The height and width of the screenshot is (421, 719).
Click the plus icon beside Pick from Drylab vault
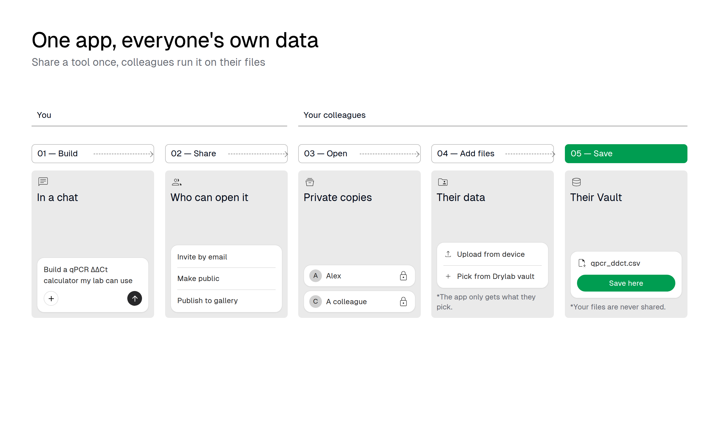(x=448, y=276)
